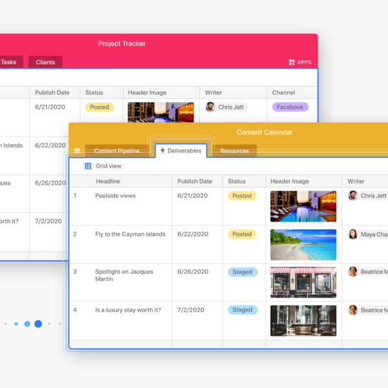Open the Grid view switcher

pos(103,166)
